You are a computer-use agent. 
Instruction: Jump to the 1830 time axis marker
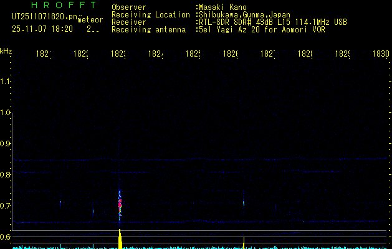click(380, 54)
